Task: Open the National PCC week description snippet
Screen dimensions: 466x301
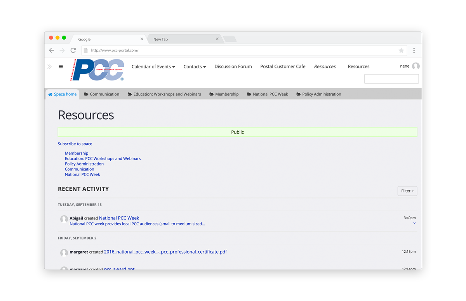Action: [x=137, y=224]
